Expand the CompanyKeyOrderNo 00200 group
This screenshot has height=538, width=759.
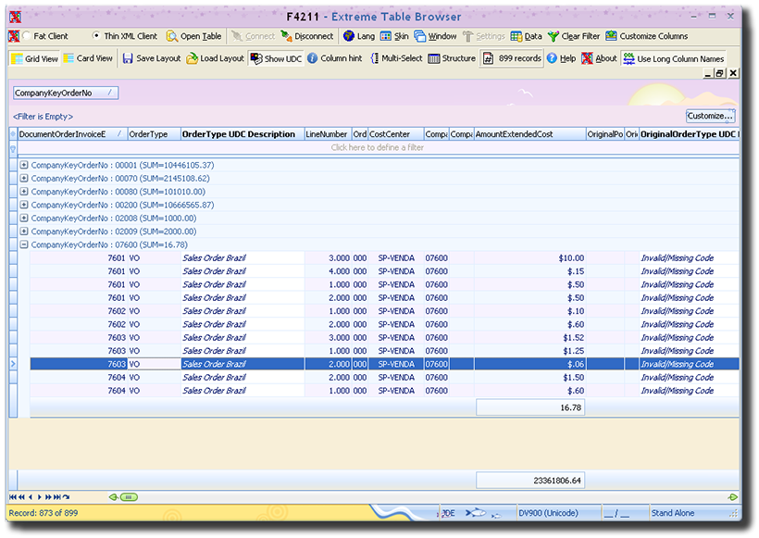point(24,205)
